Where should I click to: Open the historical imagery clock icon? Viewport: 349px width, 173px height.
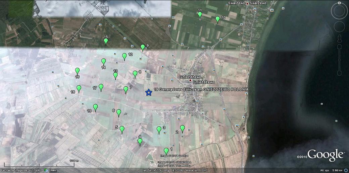[46, 170]
